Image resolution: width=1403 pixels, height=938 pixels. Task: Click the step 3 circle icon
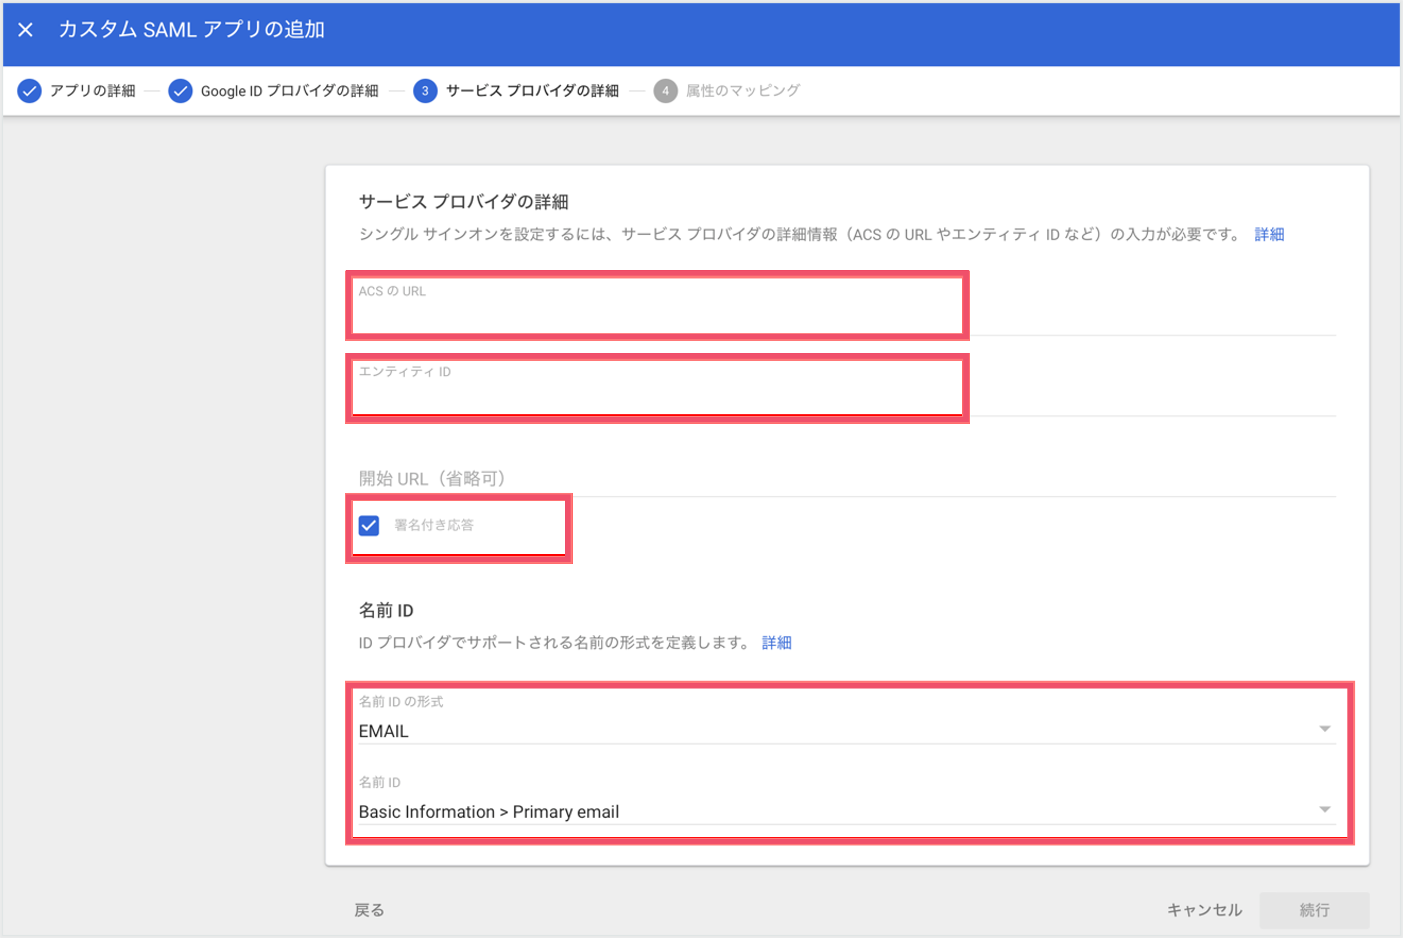click(425, 91)
